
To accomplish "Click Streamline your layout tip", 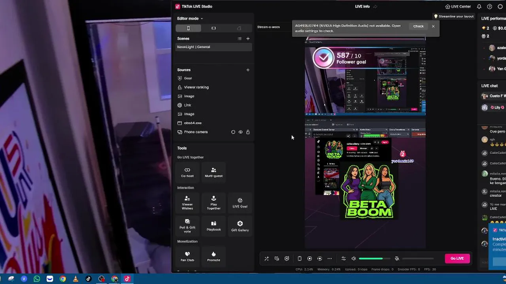I will [x=454, y=17].
